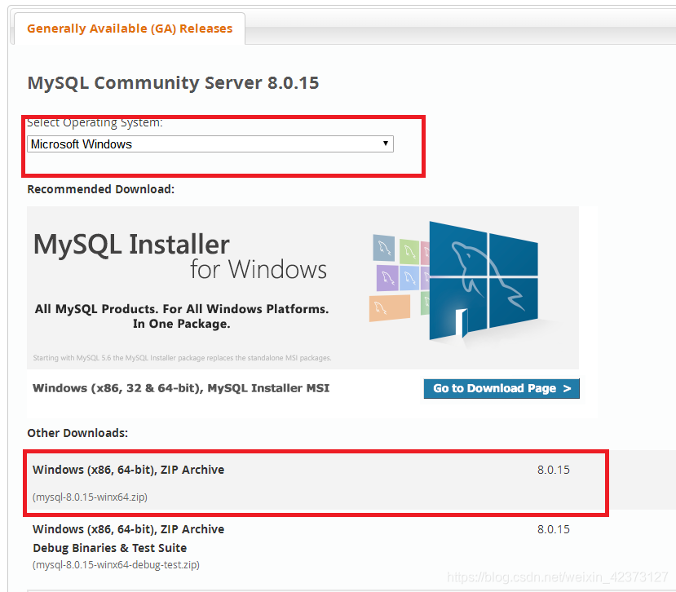676x592 pixels.
Task: Select the Recommended Download label
Action: [101, 189]
